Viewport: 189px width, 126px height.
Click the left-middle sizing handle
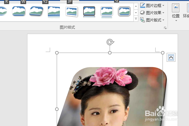pos(57,109)
